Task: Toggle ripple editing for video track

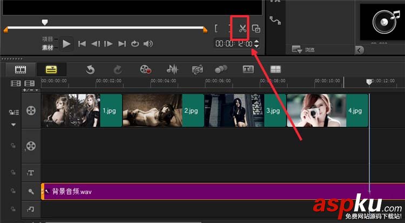Action: click(x=13, y=112)
